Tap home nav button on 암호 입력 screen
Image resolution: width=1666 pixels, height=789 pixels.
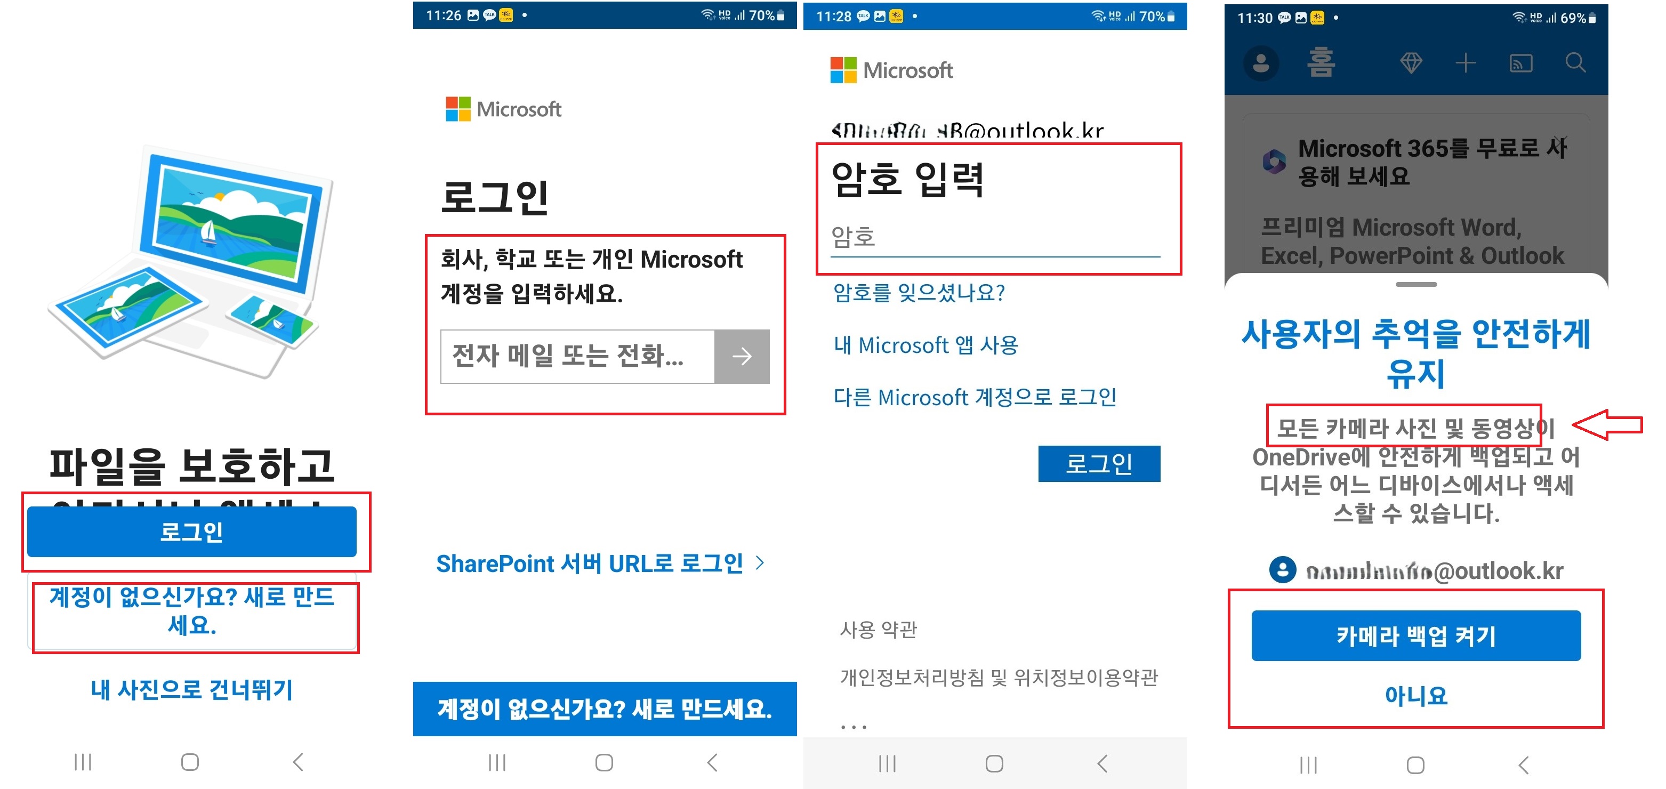994,764
